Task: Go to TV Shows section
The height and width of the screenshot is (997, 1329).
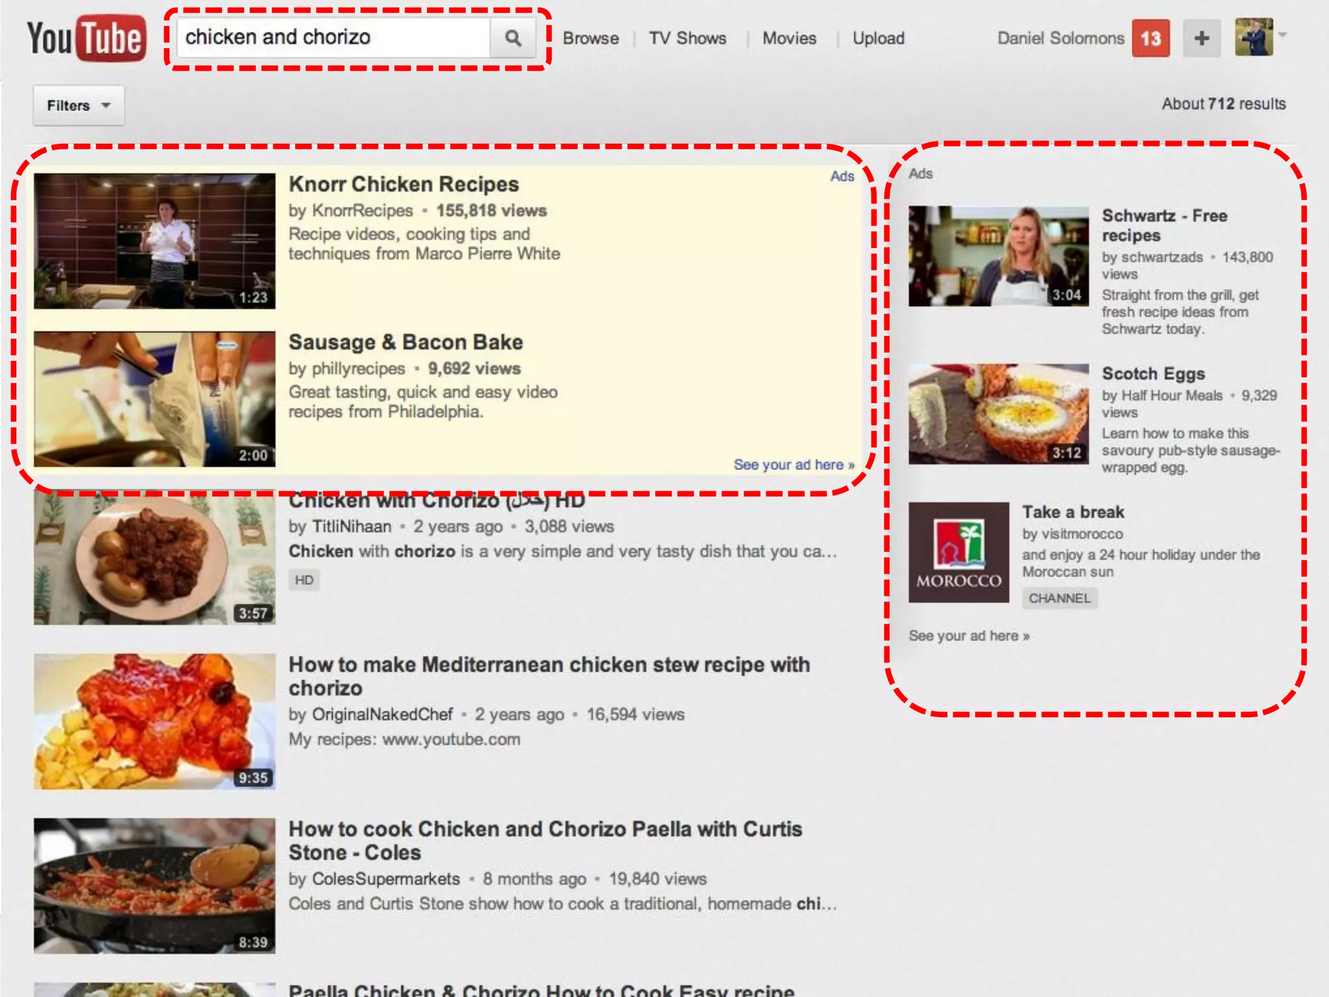Action: click(x=687, y=38)
